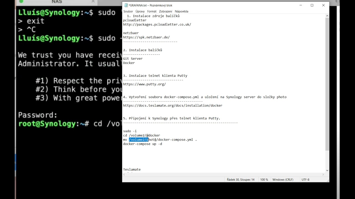
Task: Click the Notepad document icon in title bar
Action: click(126, 5)
